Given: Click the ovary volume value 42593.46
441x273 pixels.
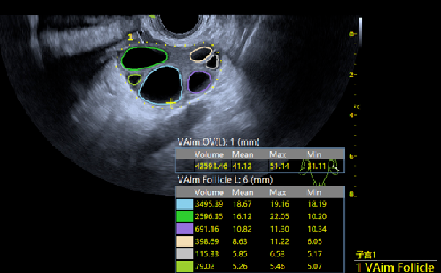Looking at the screenshot, I should tap(211, 166).
